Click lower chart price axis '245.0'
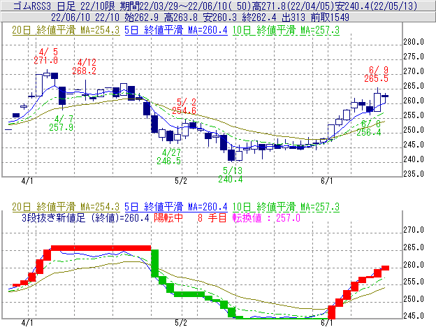Screen dimensions: 436x332 (414, 316)
